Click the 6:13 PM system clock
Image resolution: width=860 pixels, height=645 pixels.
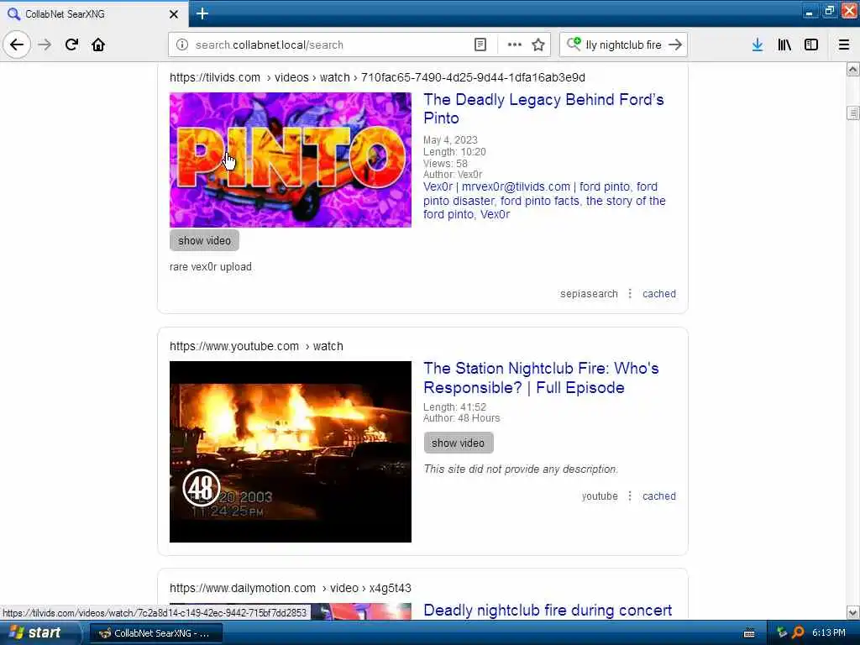point(829,632)
